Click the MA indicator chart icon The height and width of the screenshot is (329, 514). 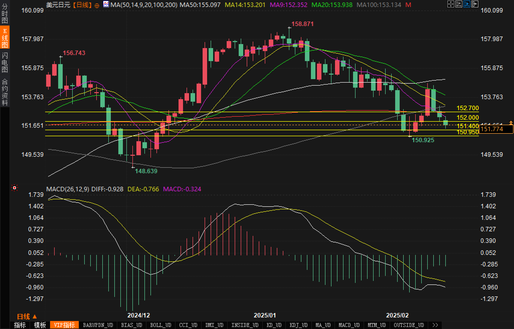(x=106, y=4)
